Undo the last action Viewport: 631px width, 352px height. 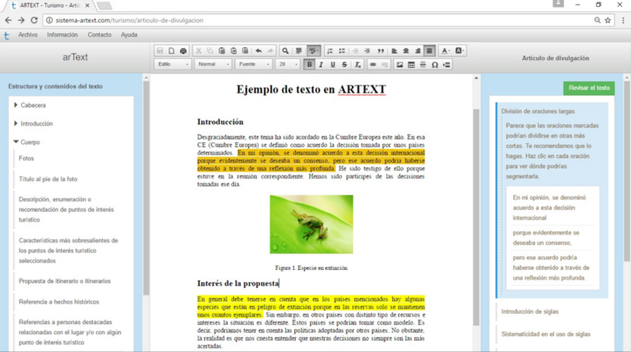pyautogui.click(x=258, y=51)
